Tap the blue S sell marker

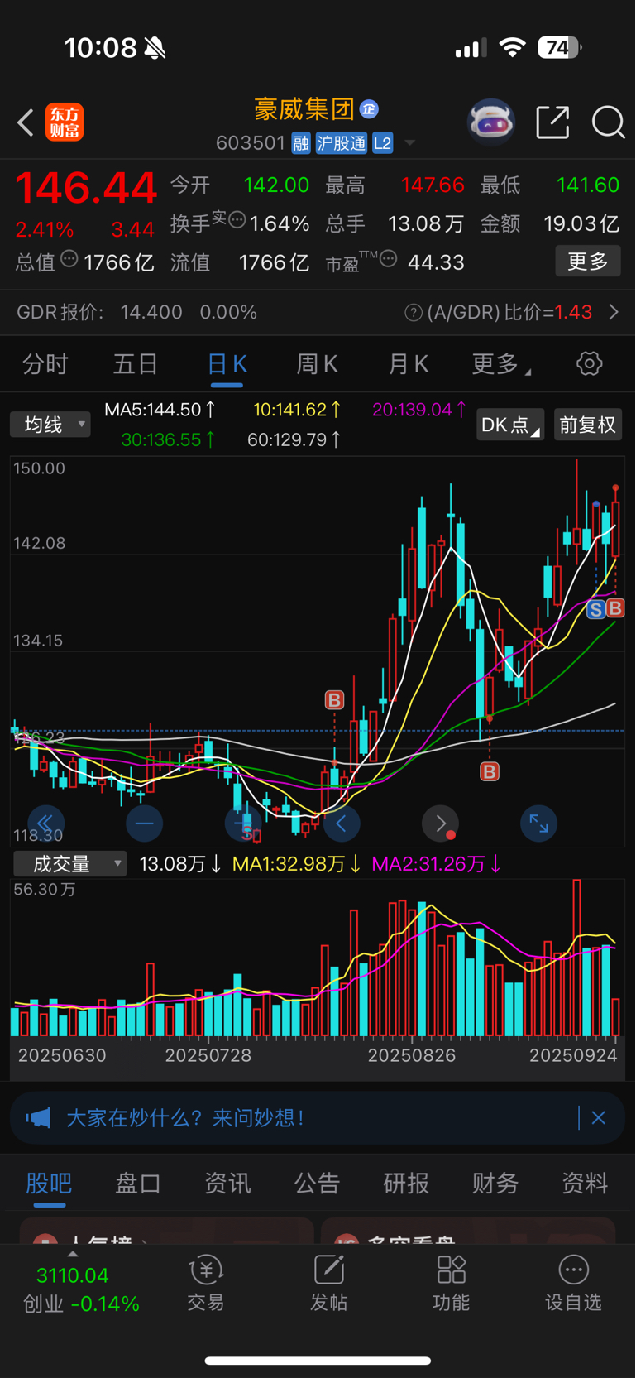595,610
